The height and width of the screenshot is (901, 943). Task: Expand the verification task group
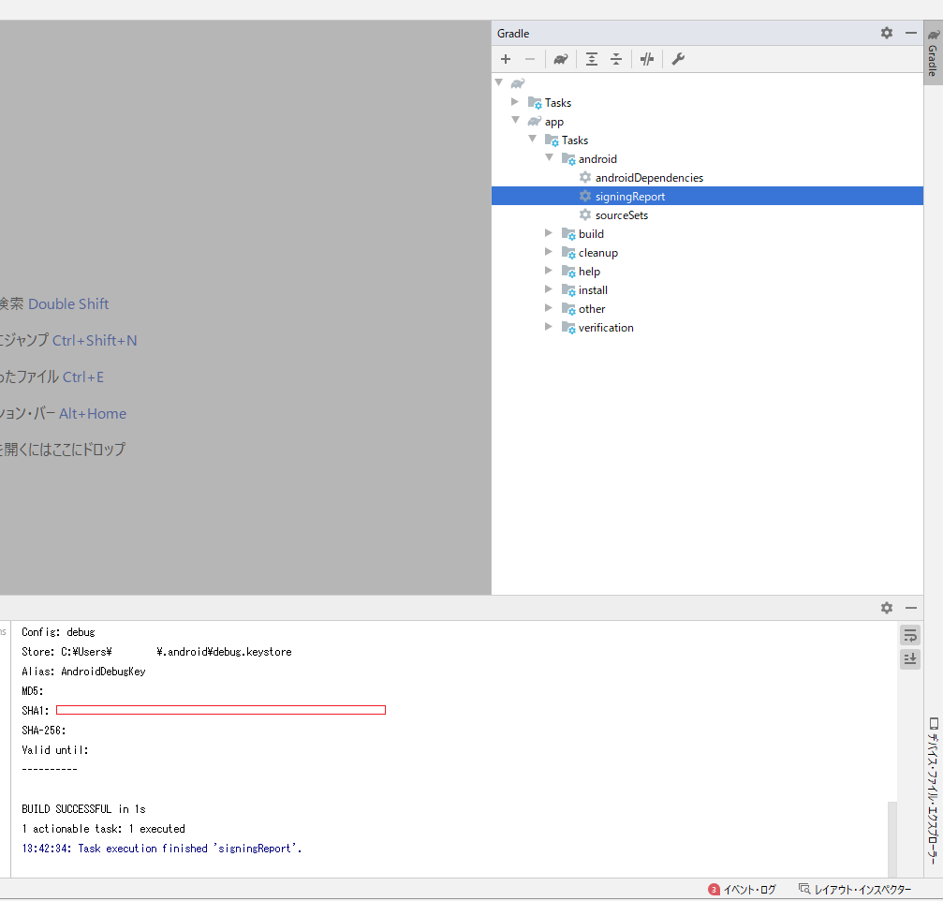[549, 327]
